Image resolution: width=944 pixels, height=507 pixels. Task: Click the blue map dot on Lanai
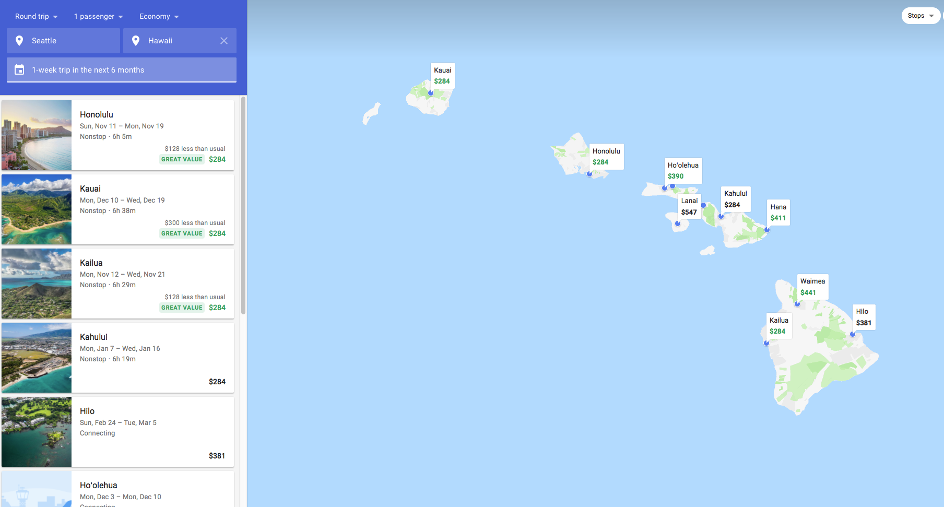tap(678, 223)
